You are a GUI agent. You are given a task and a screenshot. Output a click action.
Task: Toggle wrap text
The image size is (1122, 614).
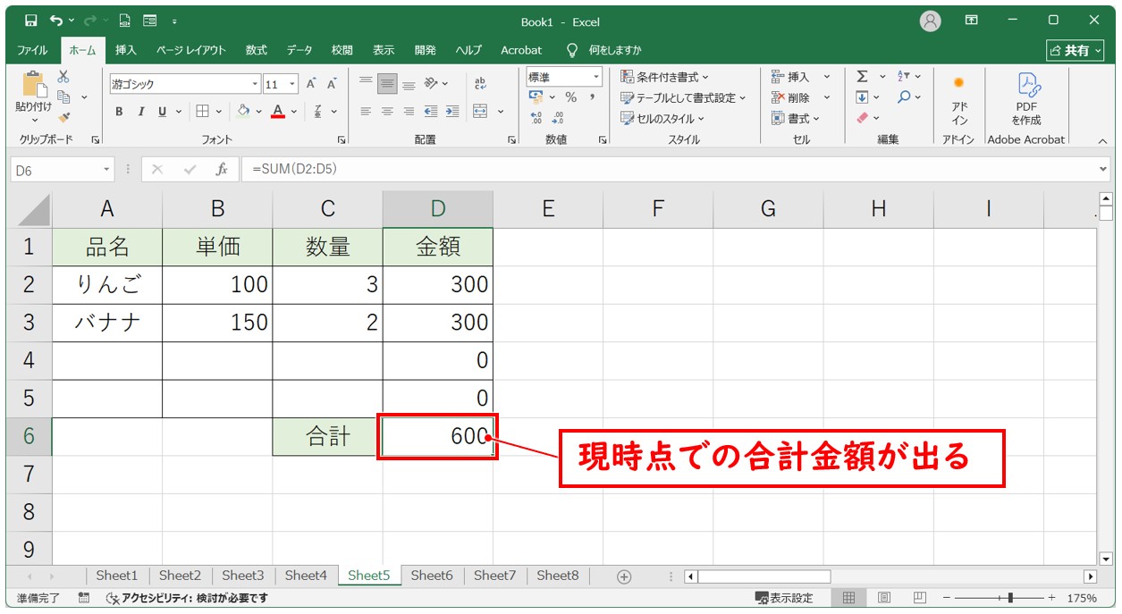click(x=480, y=84)
